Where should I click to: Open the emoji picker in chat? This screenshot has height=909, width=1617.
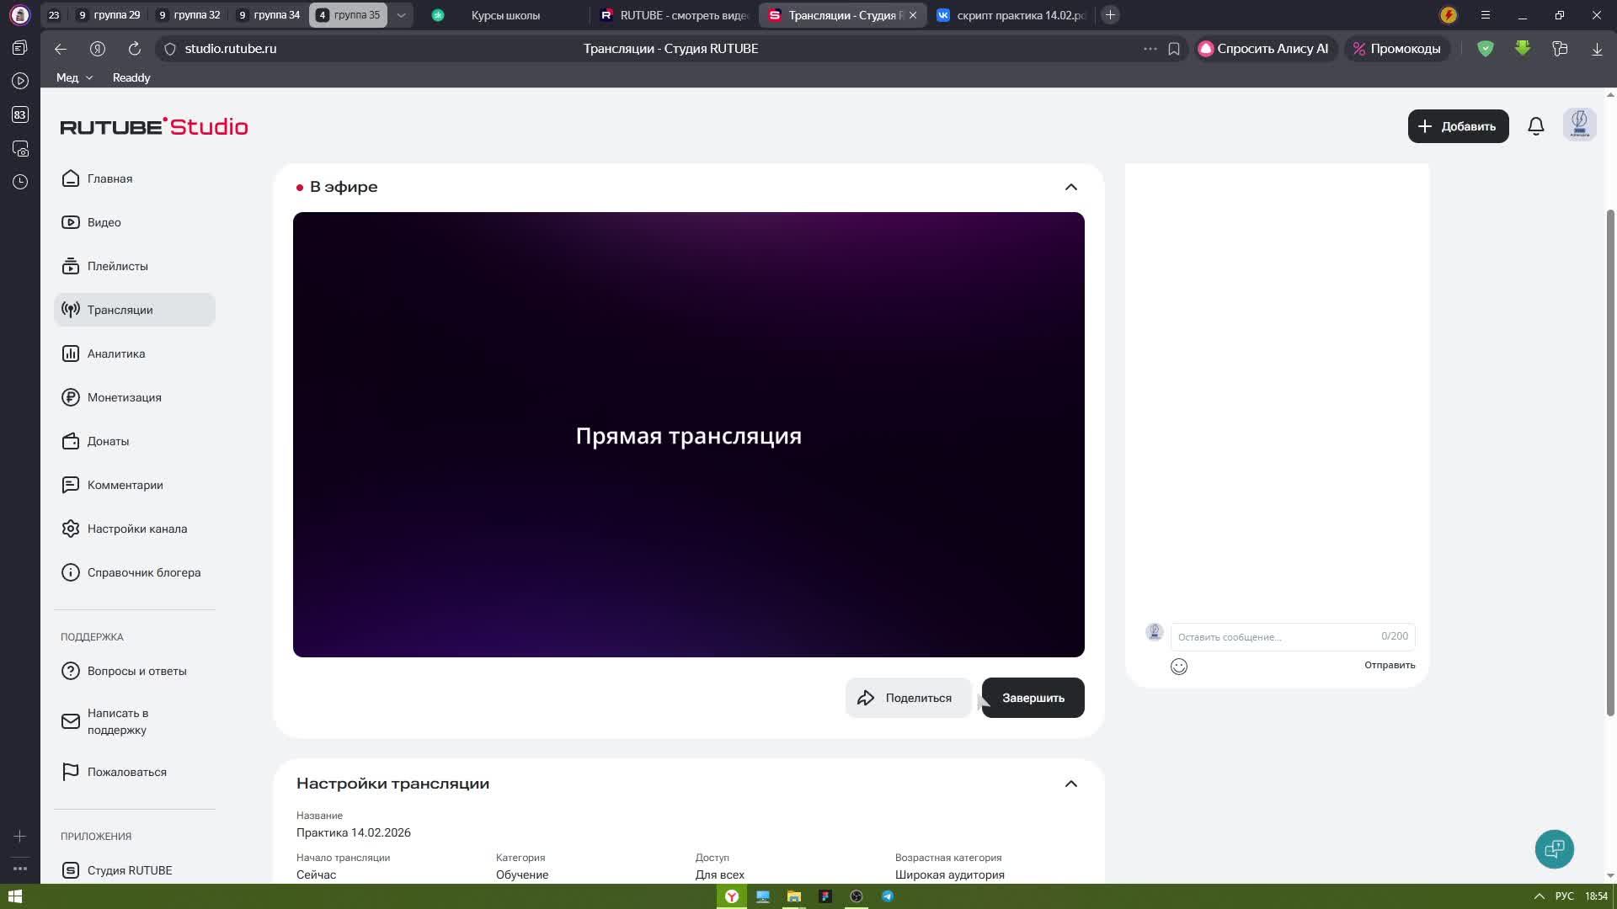coord(1178,667)
